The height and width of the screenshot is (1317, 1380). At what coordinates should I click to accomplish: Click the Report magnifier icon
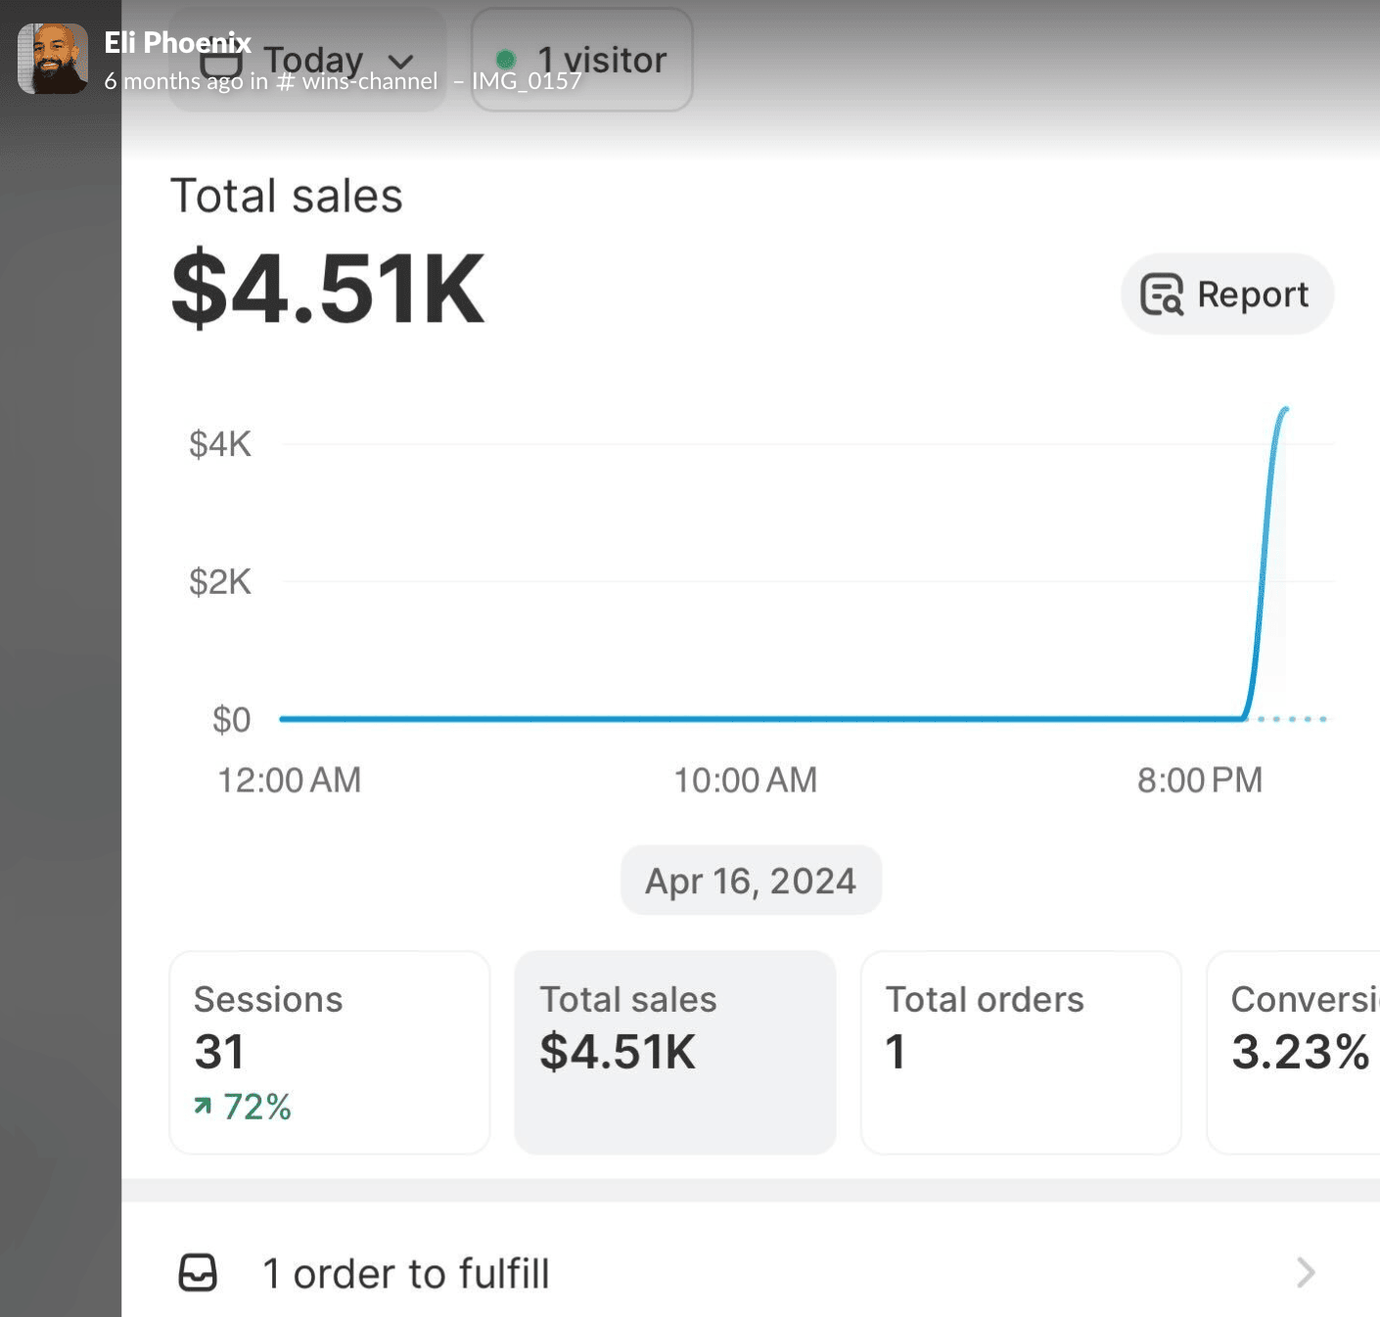coord(1162,295)
